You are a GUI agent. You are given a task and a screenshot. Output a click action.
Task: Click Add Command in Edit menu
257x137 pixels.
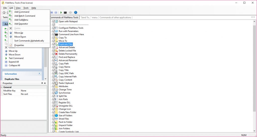tap(22, 12)
